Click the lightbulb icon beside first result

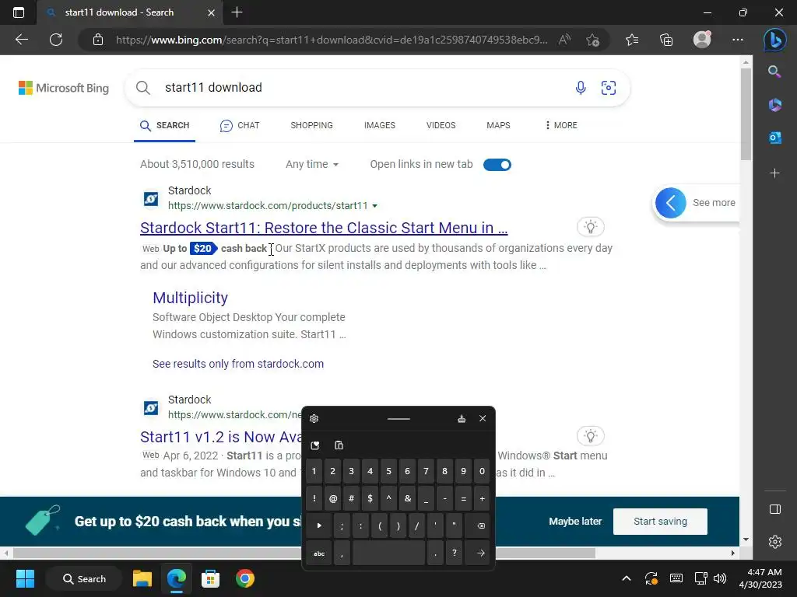tap(590, 227)
